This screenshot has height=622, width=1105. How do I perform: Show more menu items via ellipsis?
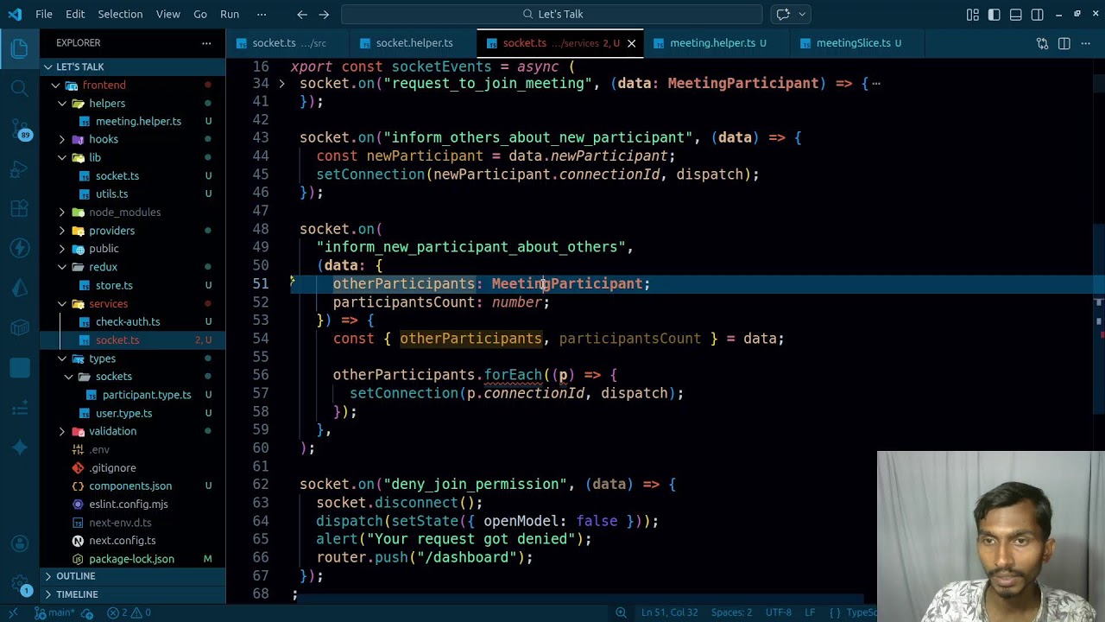(x=262, y=14)
